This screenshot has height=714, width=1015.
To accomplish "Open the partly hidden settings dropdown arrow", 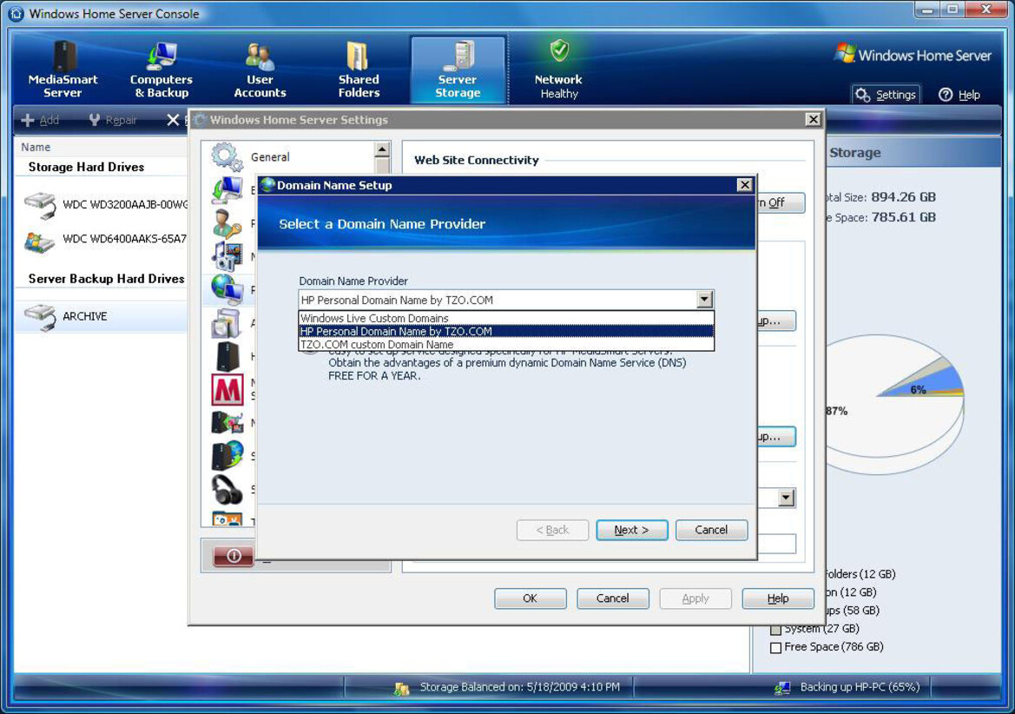I will 786,498.
